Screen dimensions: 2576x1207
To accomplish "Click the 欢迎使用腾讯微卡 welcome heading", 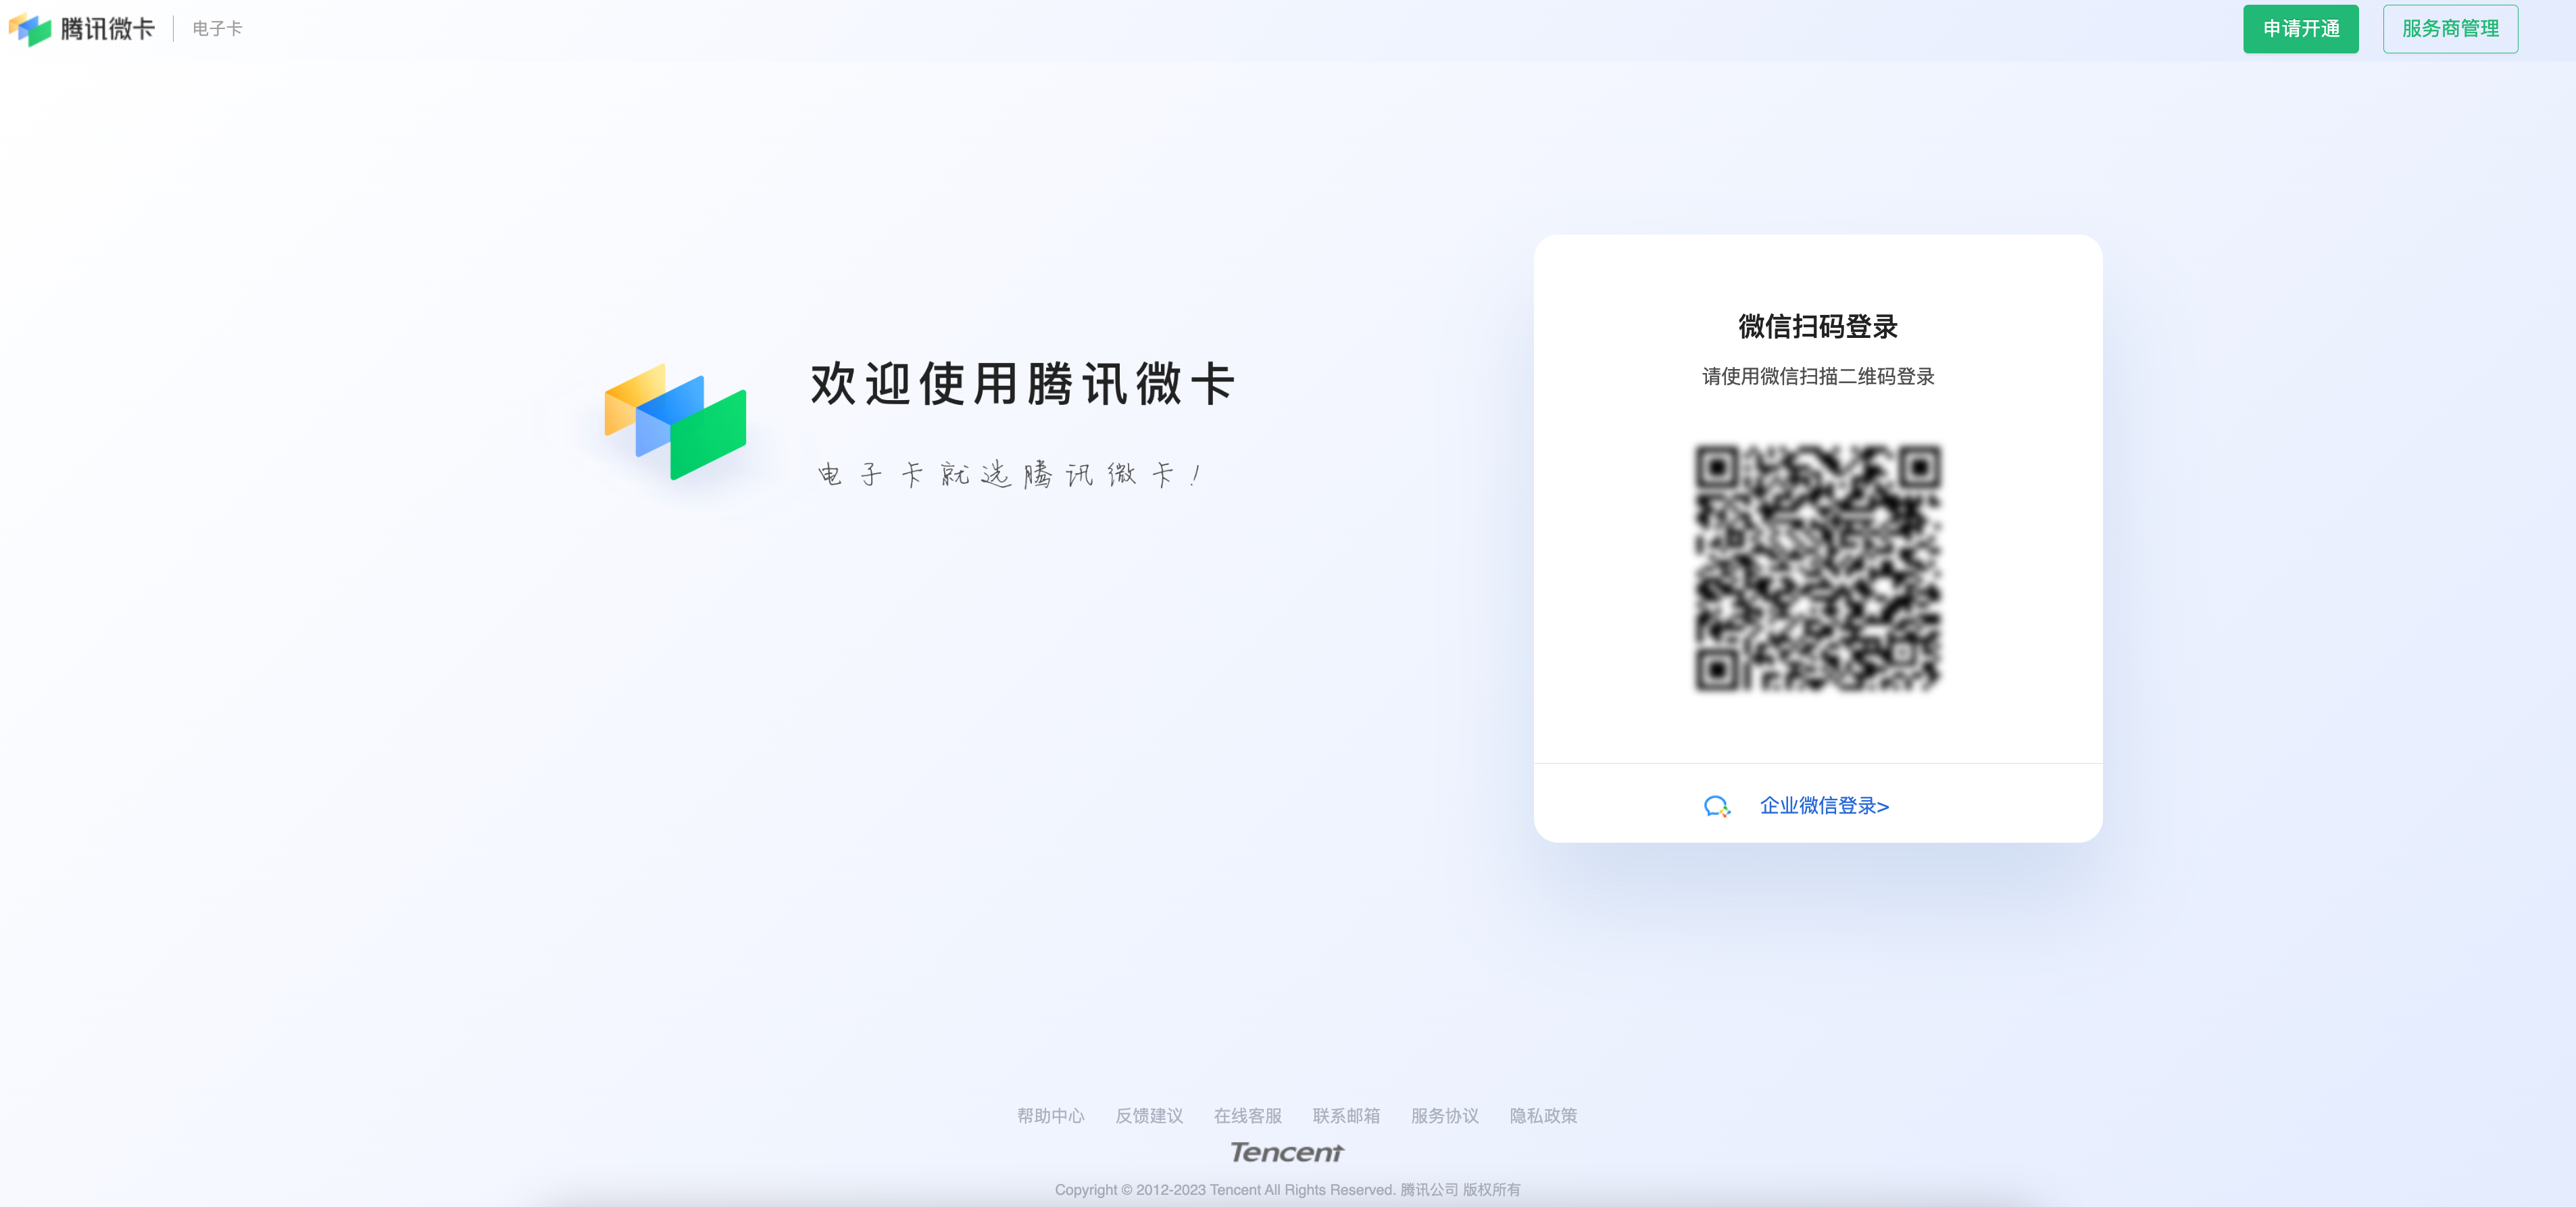I will tap(1023, 384).
